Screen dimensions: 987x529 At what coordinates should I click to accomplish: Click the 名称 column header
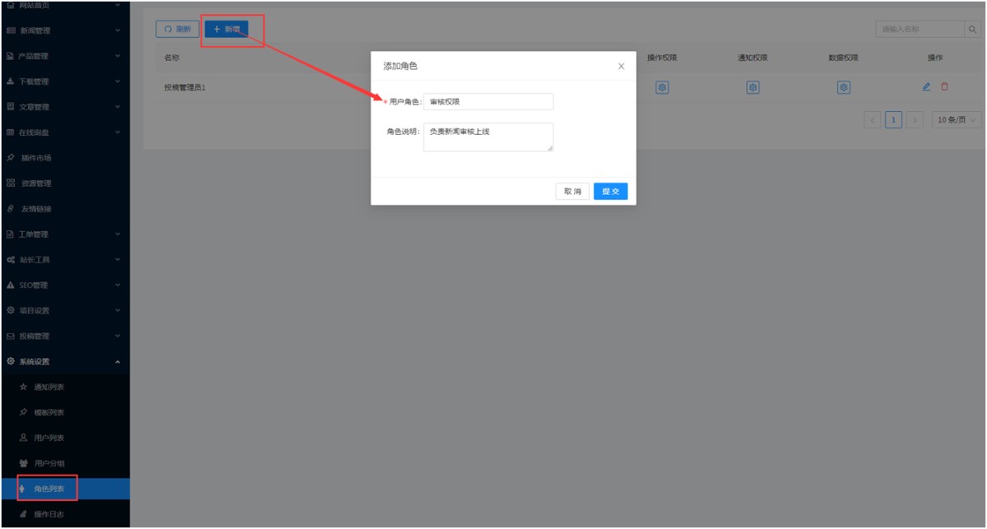[x=172, y=58]
